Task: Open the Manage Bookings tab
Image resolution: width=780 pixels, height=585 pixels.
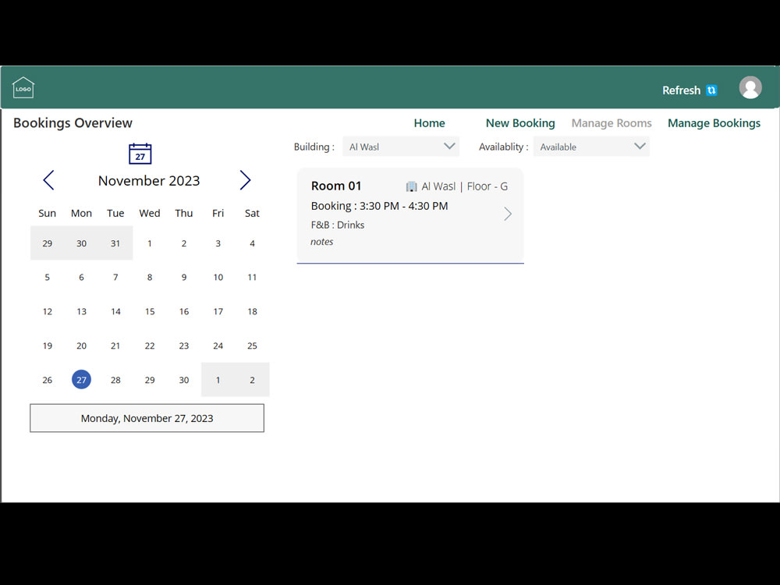Action: pos(714,122)
